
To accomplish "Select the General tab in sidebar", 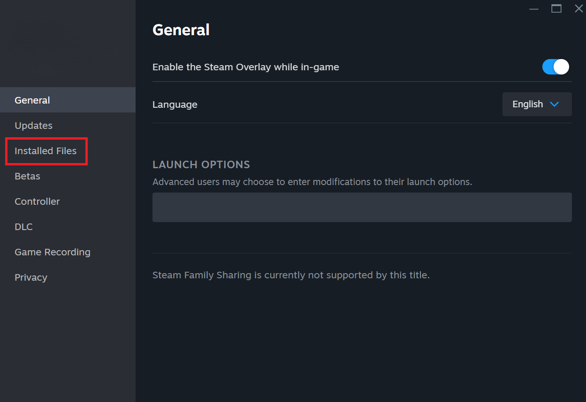I will coord(32,100).
